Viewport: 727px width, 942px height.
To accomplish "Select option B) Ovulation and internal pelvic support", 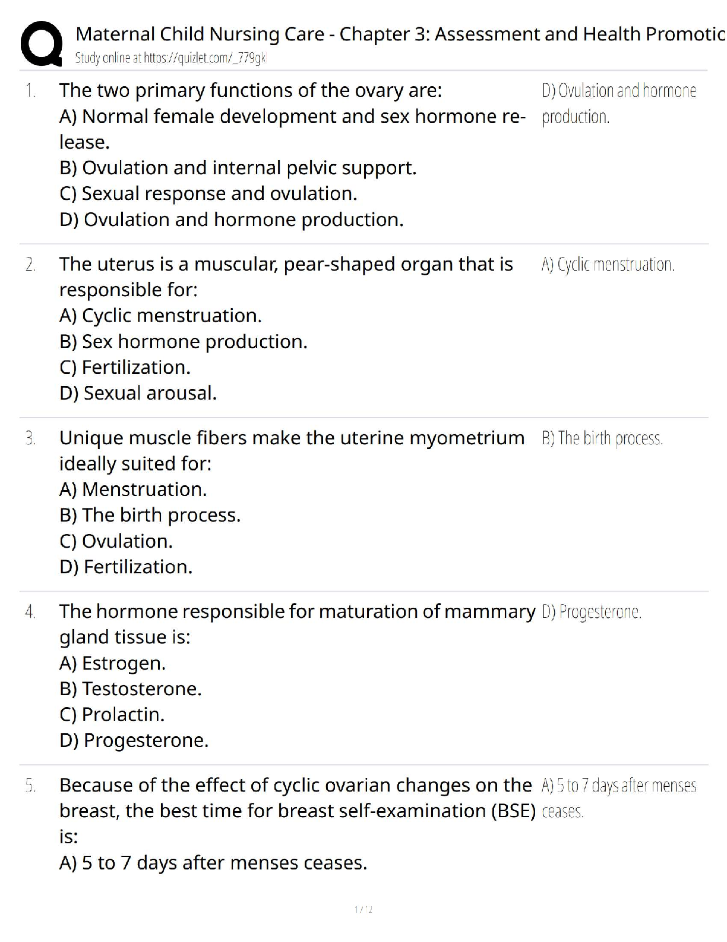I will coord(238,168).
